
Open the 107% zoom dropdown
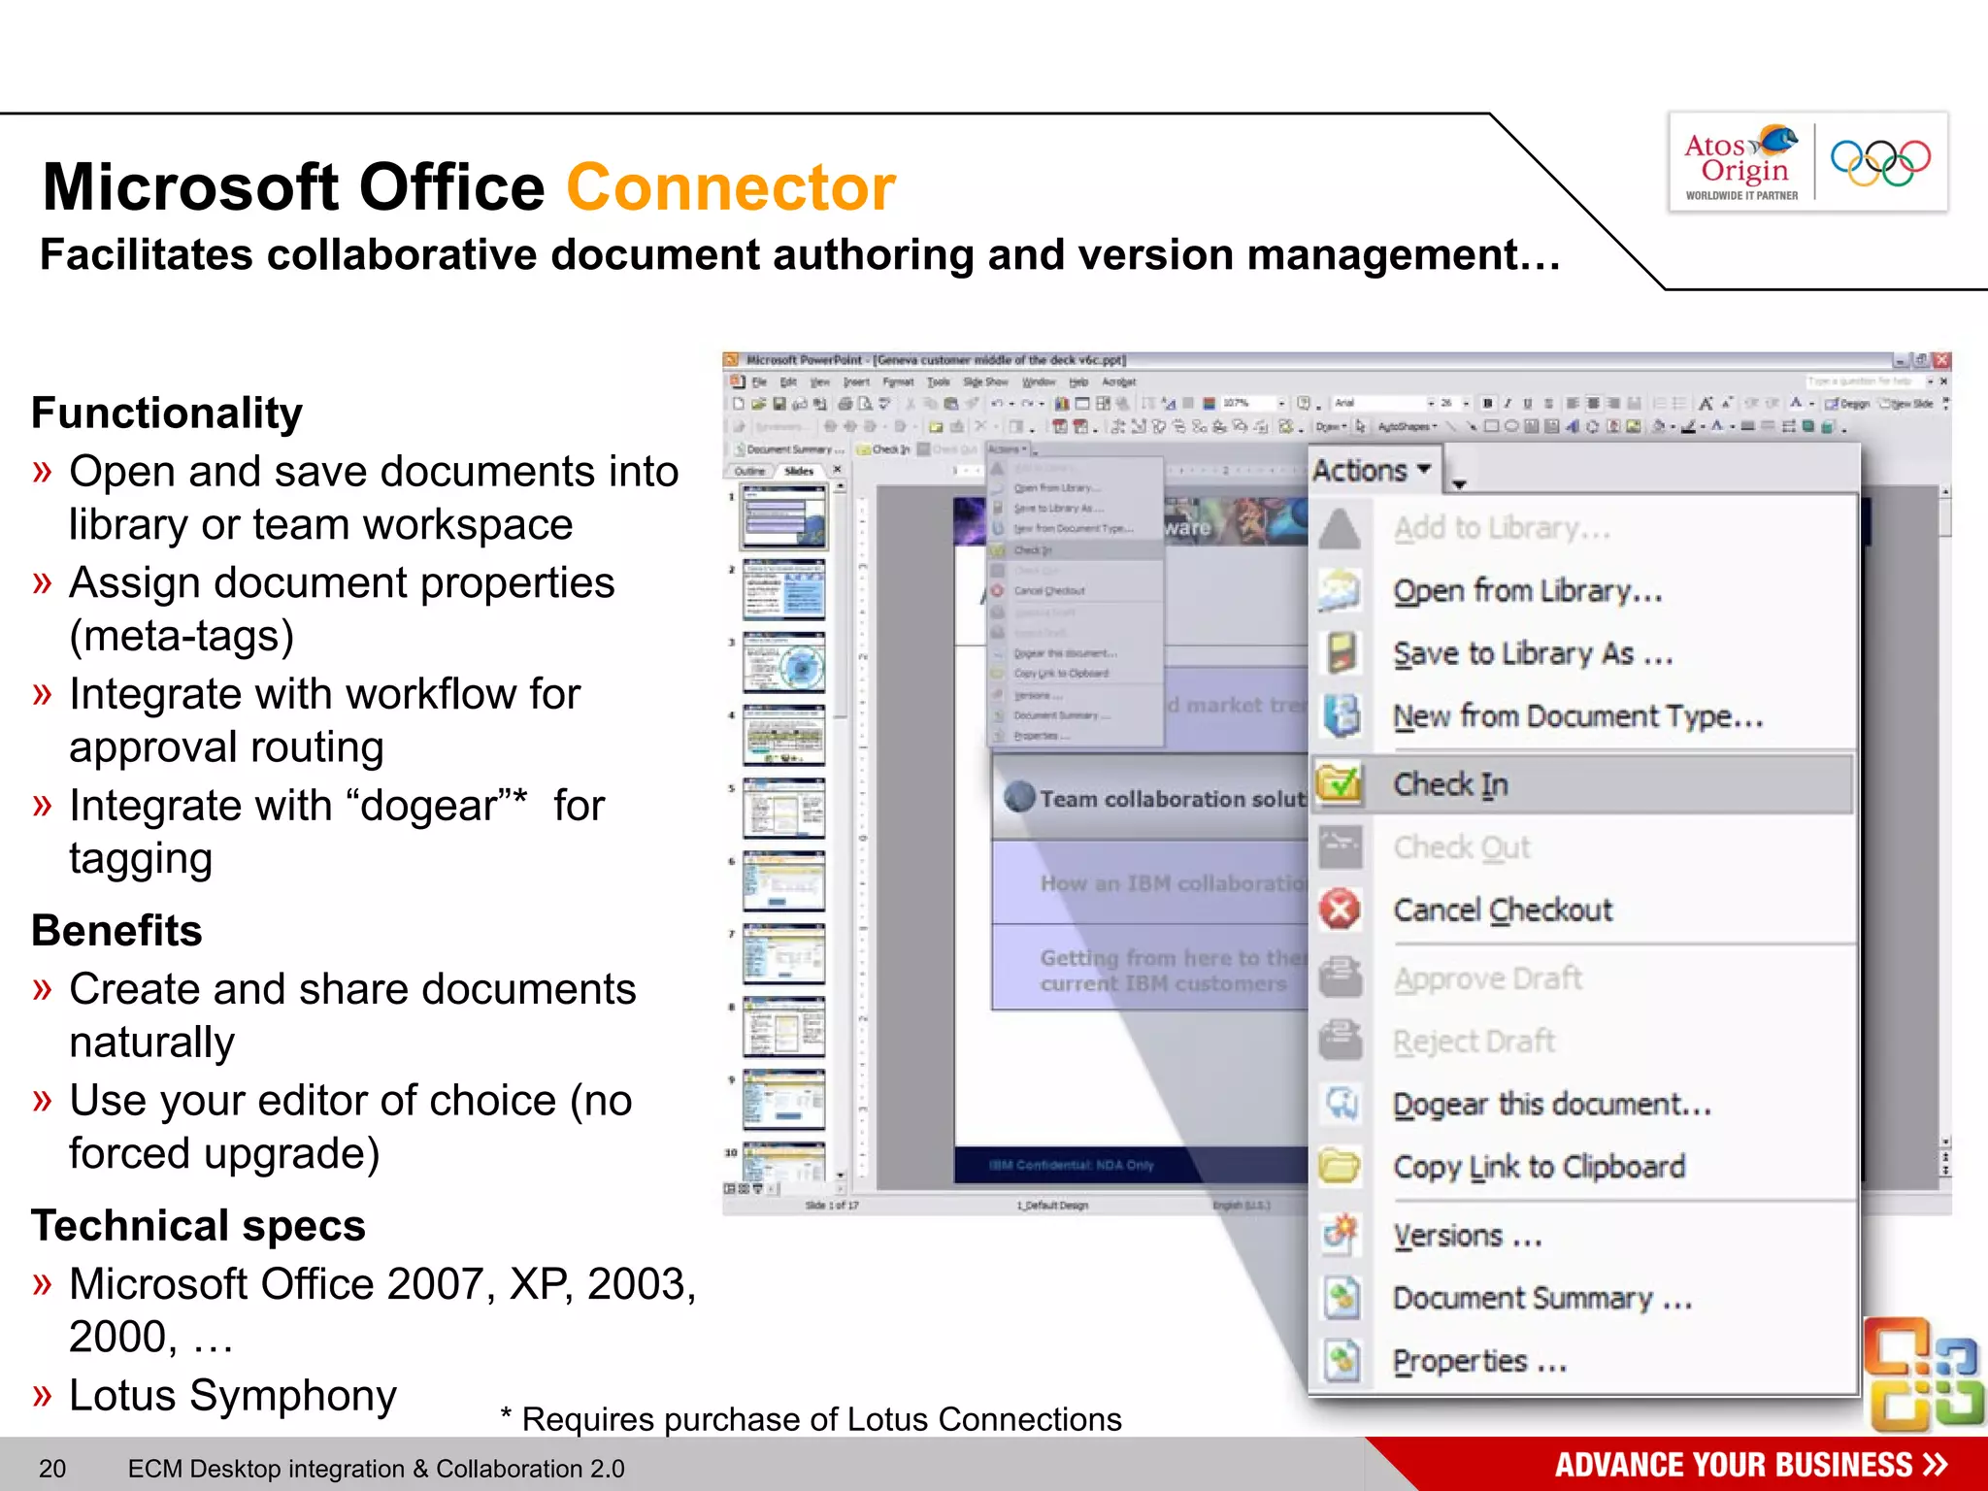(1282, 403)
